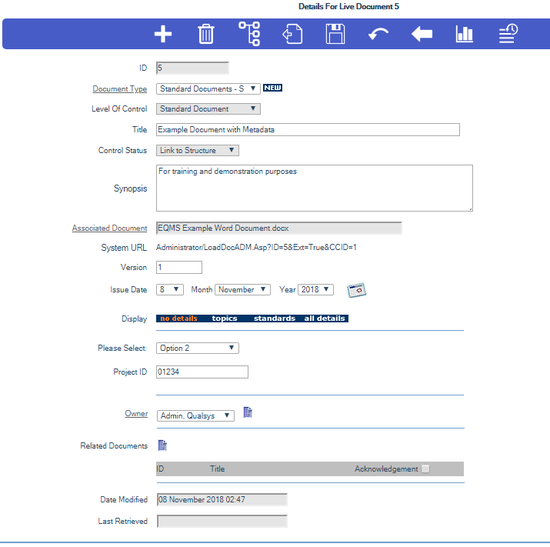Expand the Control Status dropdown
The width and height of the screenshot is (550, 547).
(x=198, y=150)
